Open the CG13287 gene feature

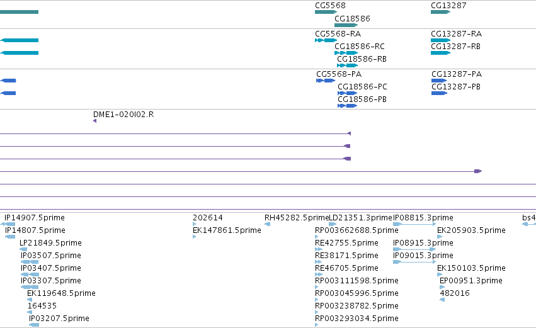click(x=441, y=12)
